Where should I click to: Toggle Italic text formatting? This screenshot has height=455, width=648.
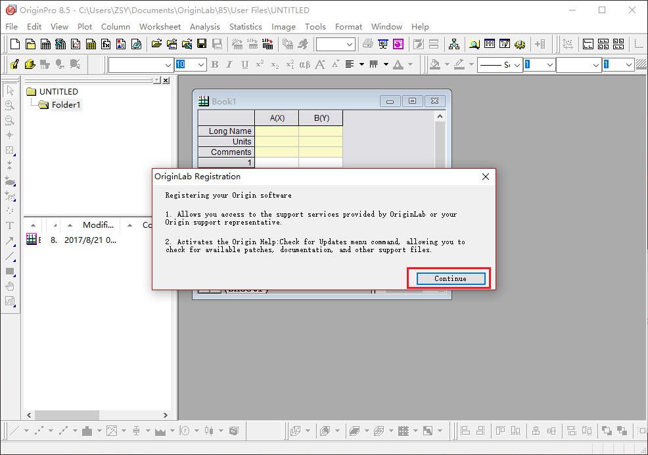point(229,64)
